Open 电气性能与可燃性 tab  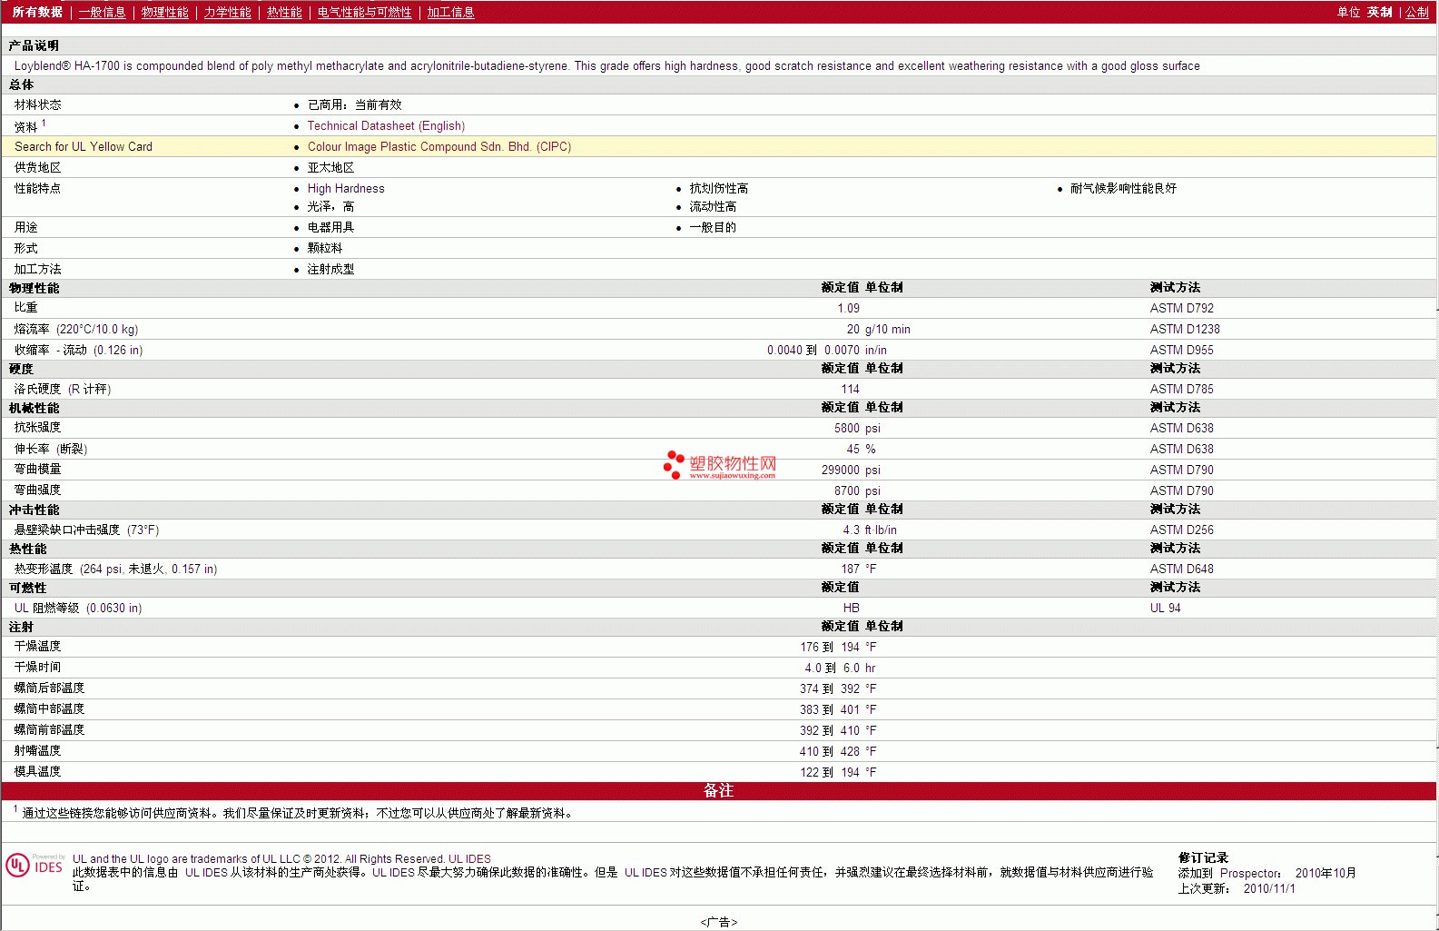pyautogui.click(x=365, y=13)
